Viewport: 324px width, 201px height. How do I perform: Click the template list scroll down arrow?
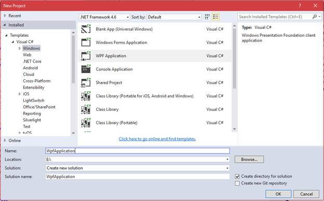pyautogui.click(x=234, y=130)
